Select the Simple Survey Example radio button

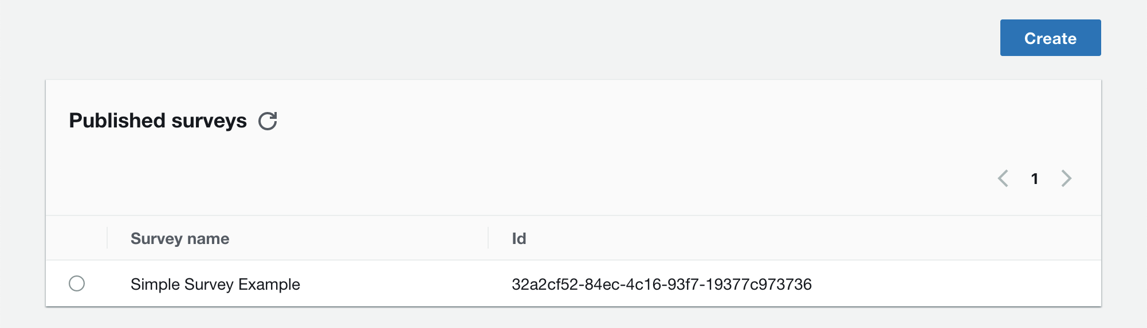(77, 283)
